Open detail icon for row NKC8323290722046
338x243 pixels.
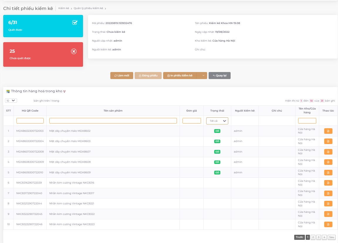pyautogui.click(x=328, y=224)
